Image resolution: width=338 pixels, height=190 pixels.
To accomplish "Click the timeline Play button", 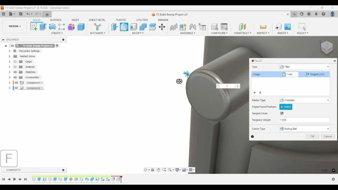I will pos(15,179).
